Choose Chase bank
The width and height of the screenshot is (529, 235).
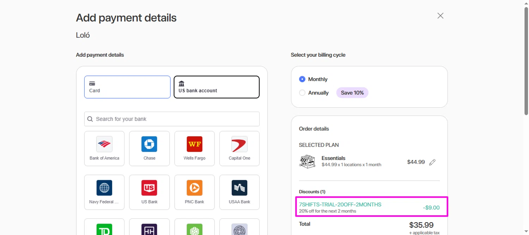(149, 148)
